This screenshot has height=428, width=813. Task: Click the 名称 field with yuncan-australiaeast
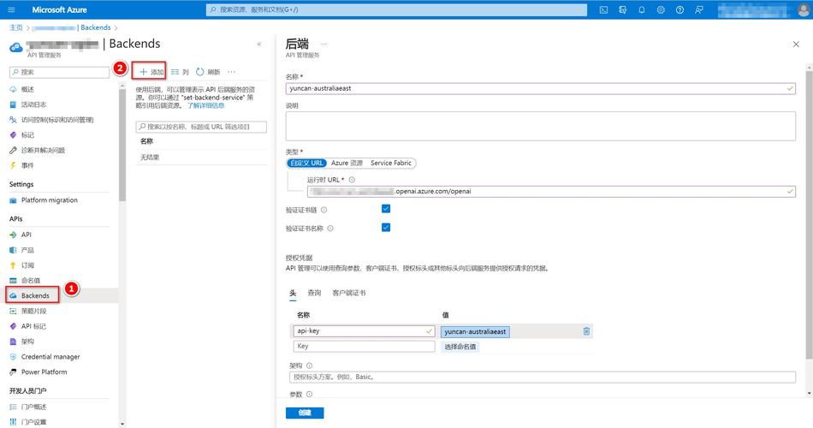click(540, 88)
